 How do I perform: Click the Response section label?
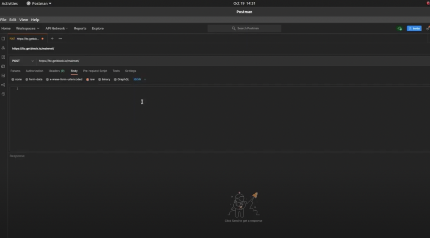[17, 156]
